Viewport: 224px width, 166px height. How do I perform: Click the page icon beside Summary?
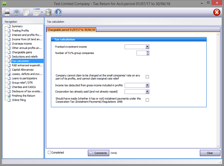(9, 26)
